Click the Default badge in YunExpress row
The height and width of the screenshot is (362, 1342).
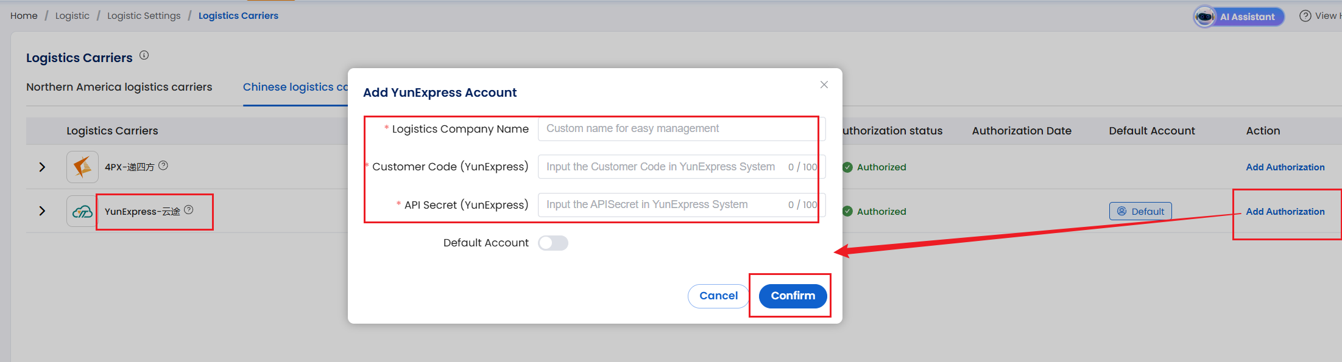[1140, 211]
